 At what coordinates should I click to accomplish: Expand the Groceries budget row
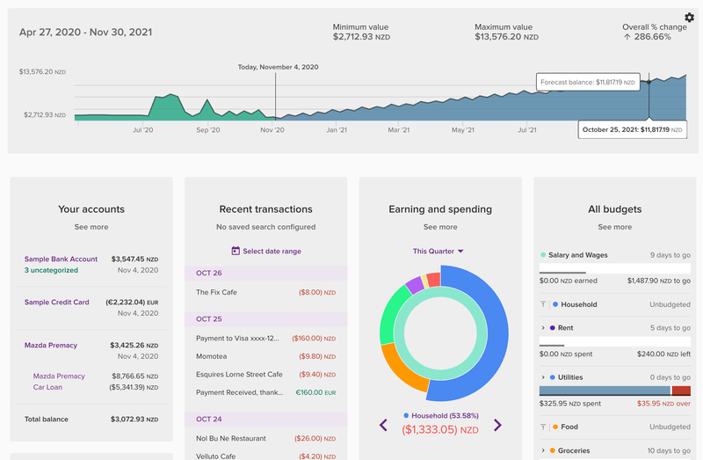pos(543,450)
